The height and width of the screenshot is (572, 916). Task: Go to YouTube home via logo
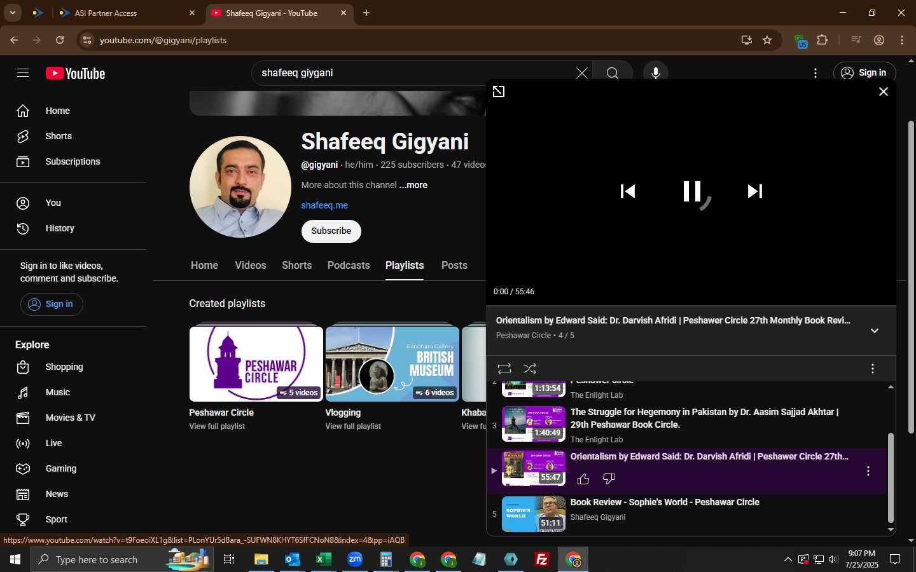[75, 73]
